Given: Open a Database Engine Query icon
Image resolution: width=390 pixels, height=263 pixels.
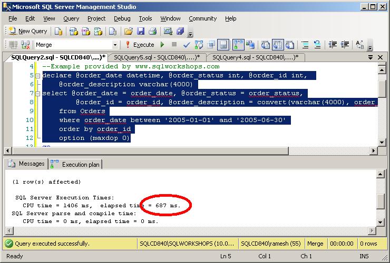Looking at the screenshot, I should click(58, 31).
